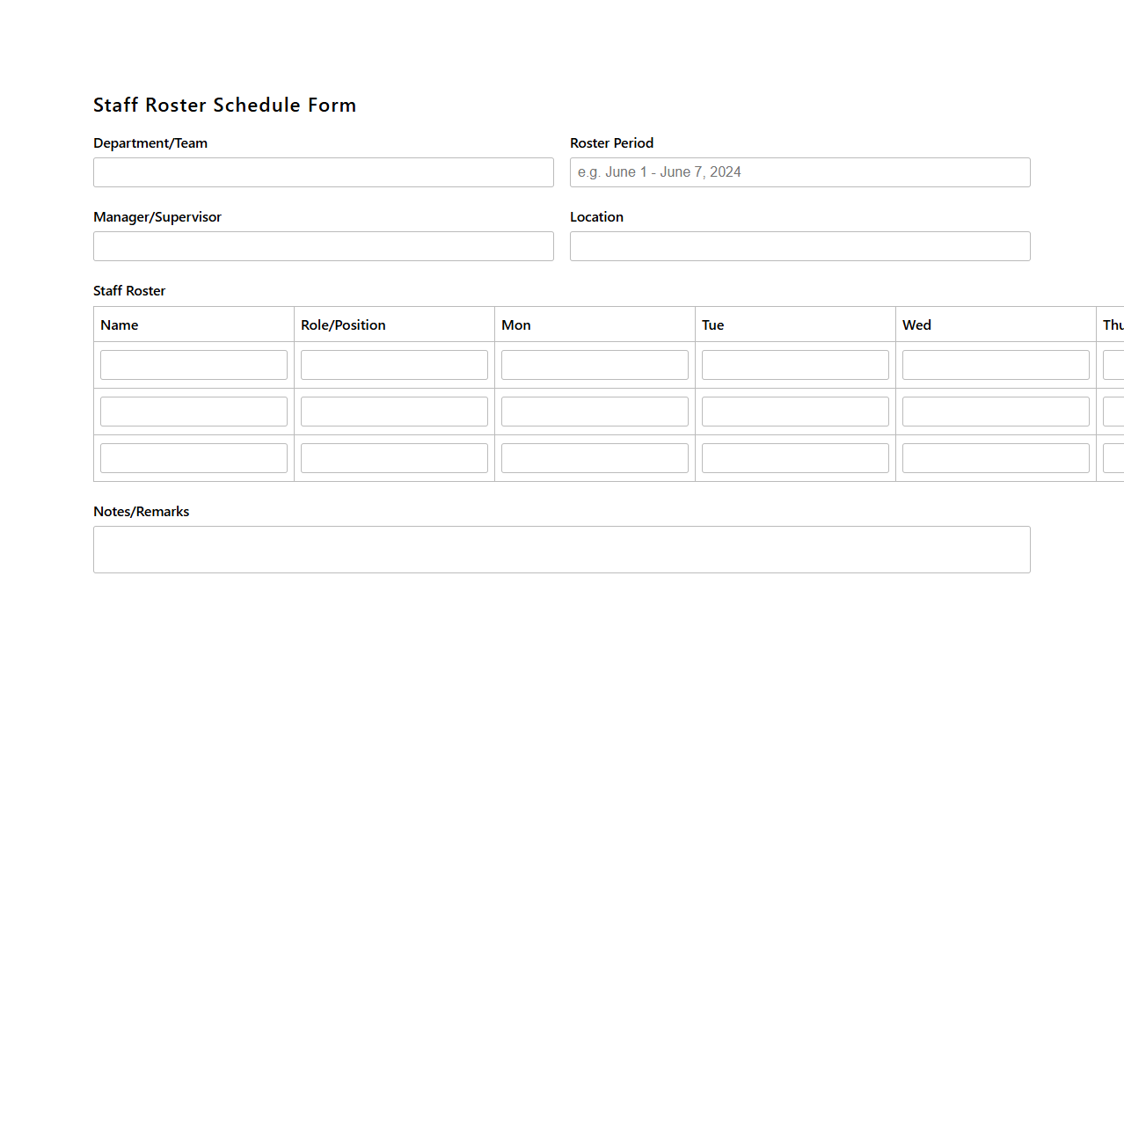Click the Notes/Remarks text area
Viewport: 1124px width, 1130px height.
[x=561, y=549]
